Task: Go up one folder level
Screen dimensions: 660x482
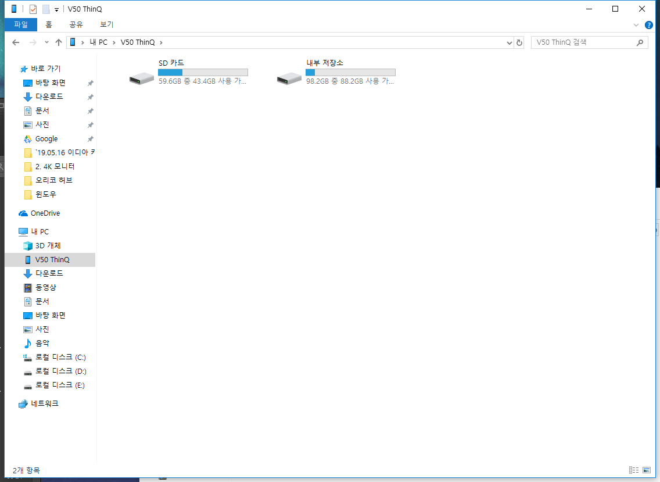Action: [x=59, y=42]
